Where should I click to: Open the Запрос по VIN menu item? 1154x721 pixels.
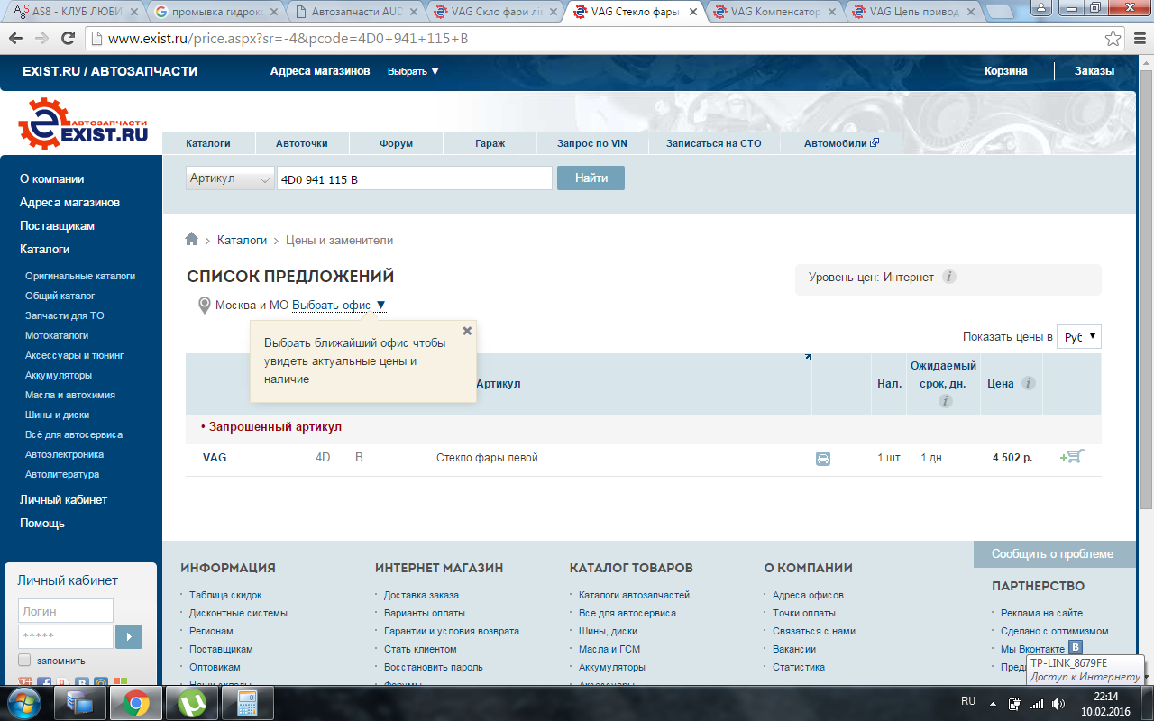591,143
